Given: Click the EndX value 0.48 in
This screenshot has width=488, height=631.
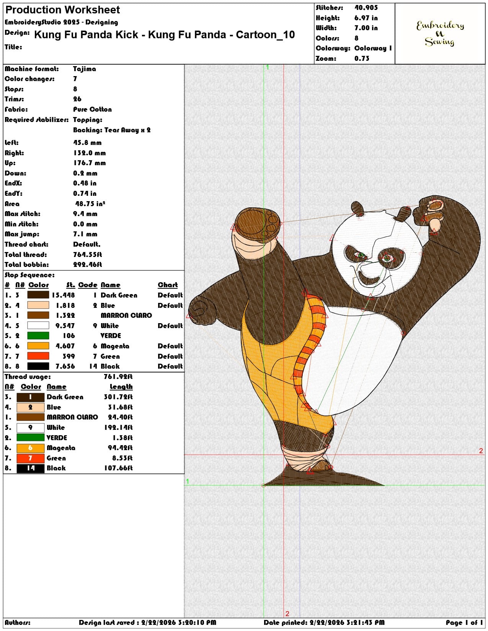Looking at the screenshot, I should (x=85, y=183).
